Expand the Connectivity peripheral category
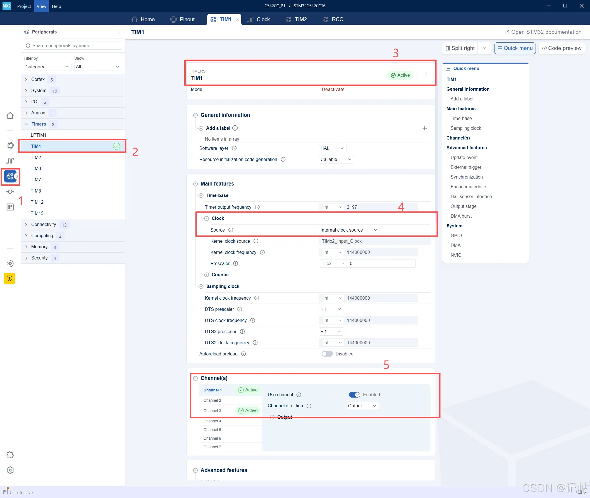 [x=26, y=224]
